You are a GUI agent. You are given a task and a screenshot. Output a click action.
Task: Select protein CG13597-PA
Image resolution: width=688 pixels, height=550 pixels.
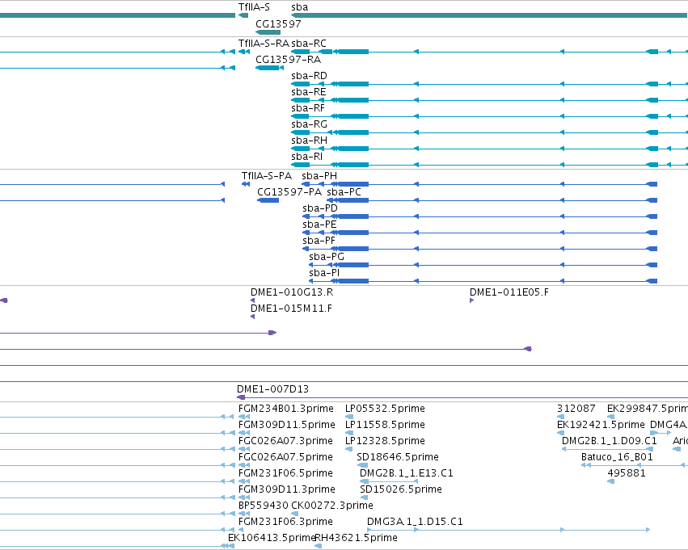289,192
